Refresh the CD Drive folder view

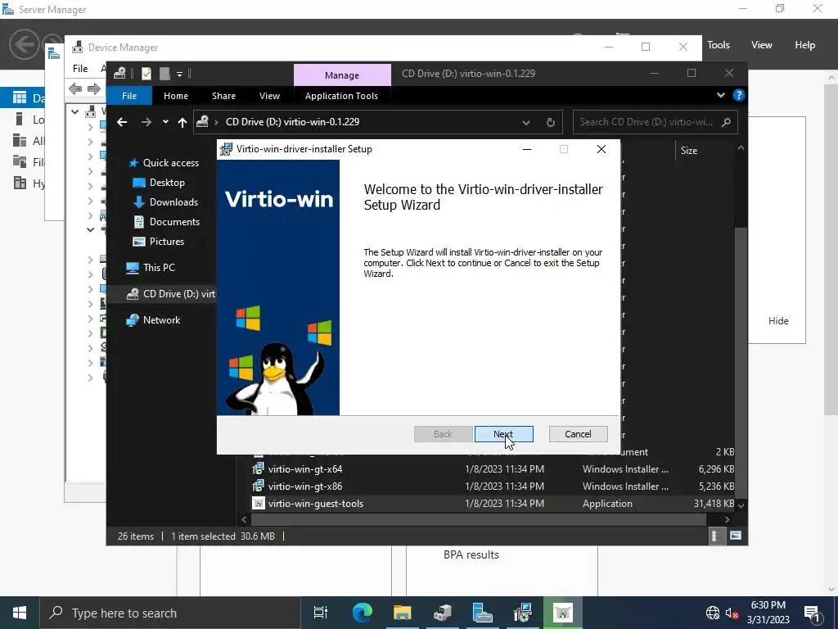tap(551, 123)
